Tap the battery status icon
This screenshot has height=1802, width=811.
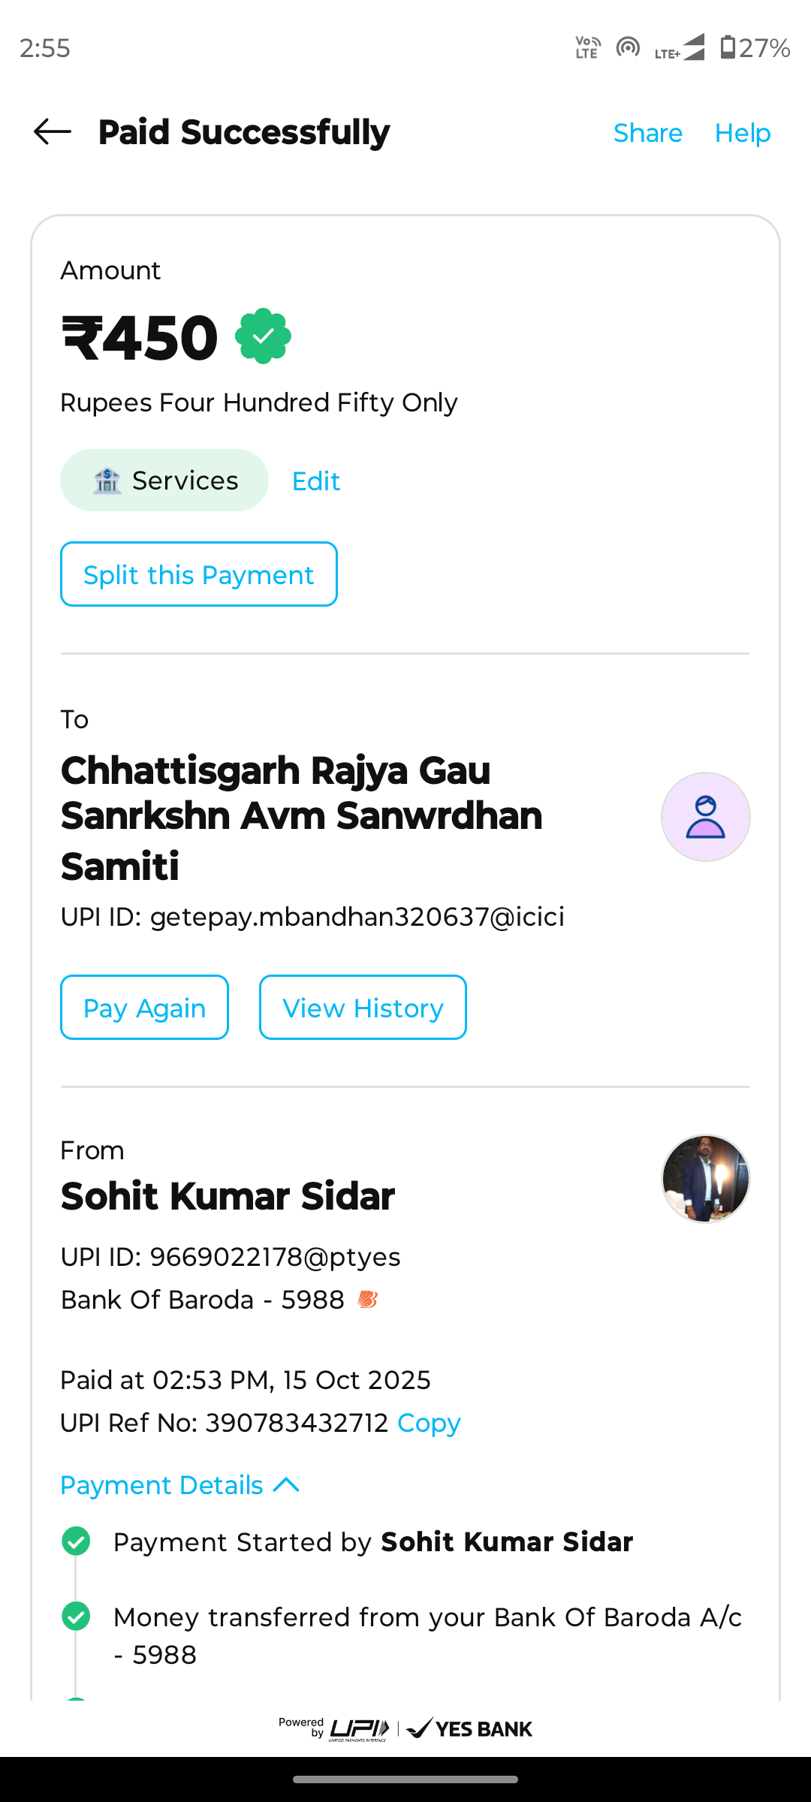pyautogui.click(x=727, y=47)
